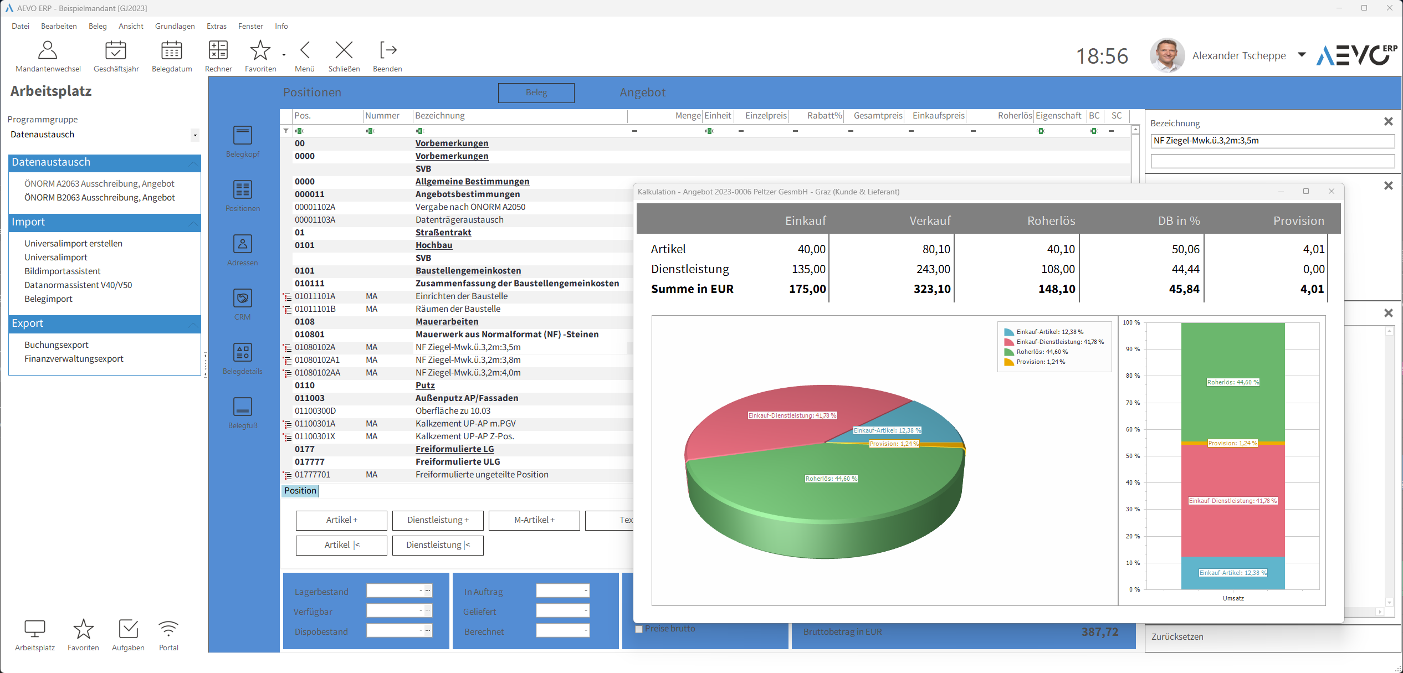Select row Kalkzement UP-AP m.PGV
The height and width of the screenshot is (673, 1403).
tap(465, 424)
